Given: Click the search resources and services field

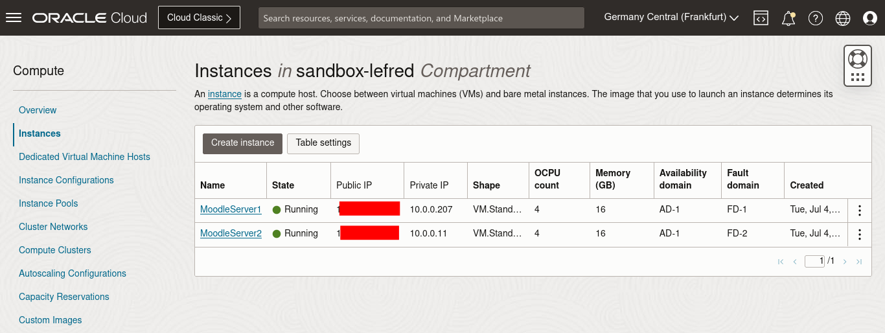Looking at the screenshot, I should click(421, 18).
